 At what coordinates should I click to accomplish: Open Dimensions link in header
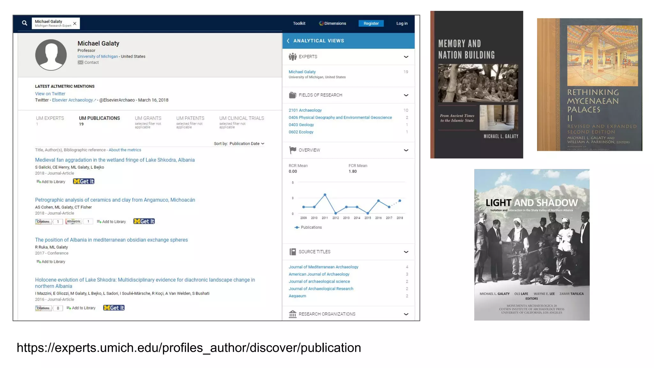[x=332, y=23]
